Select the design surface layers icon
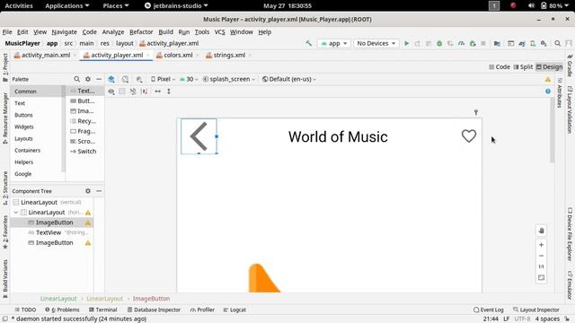Screen dimensions: 575x323 tap(111, 79)
